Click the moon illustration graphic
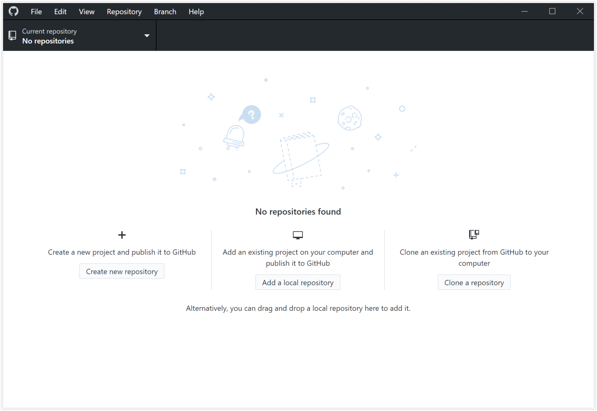Viewport: 597px width, 411px height. [350, 118]
